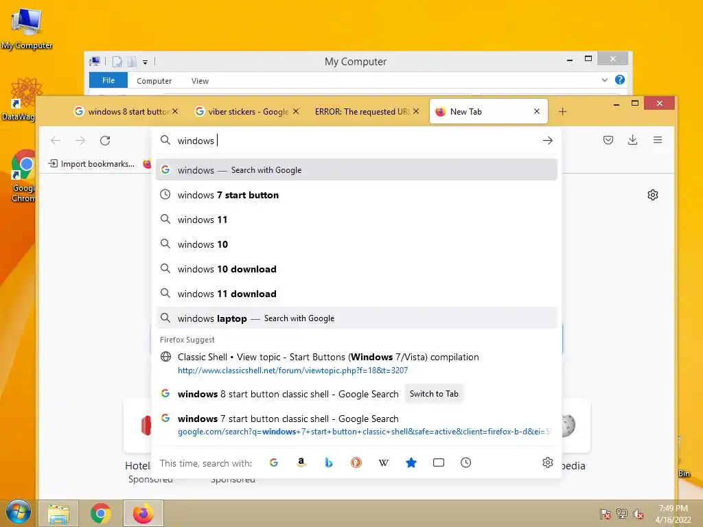
Task: Choose suggestion 'windows 11 download'
Action: [x=356, y=294]
